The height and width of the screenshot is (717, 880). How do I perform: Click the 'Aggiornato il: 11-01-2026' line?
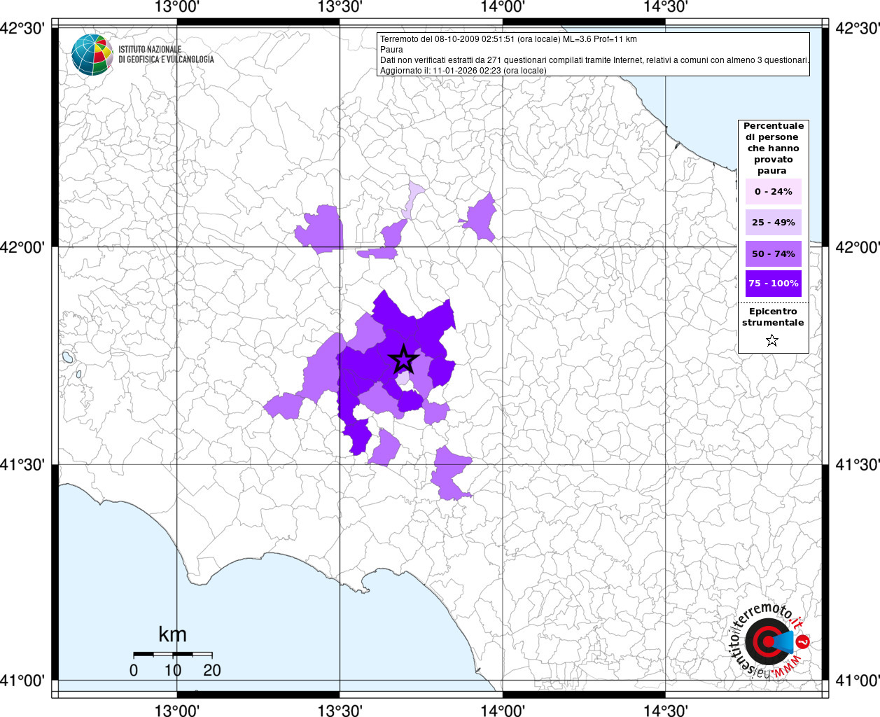(x=463, y=71)
